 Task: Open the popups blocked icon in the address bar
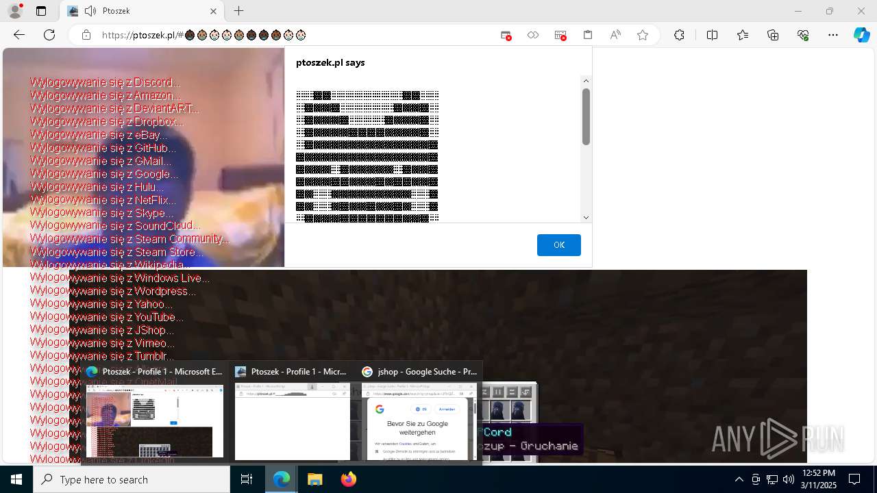(x=506, y=35)
